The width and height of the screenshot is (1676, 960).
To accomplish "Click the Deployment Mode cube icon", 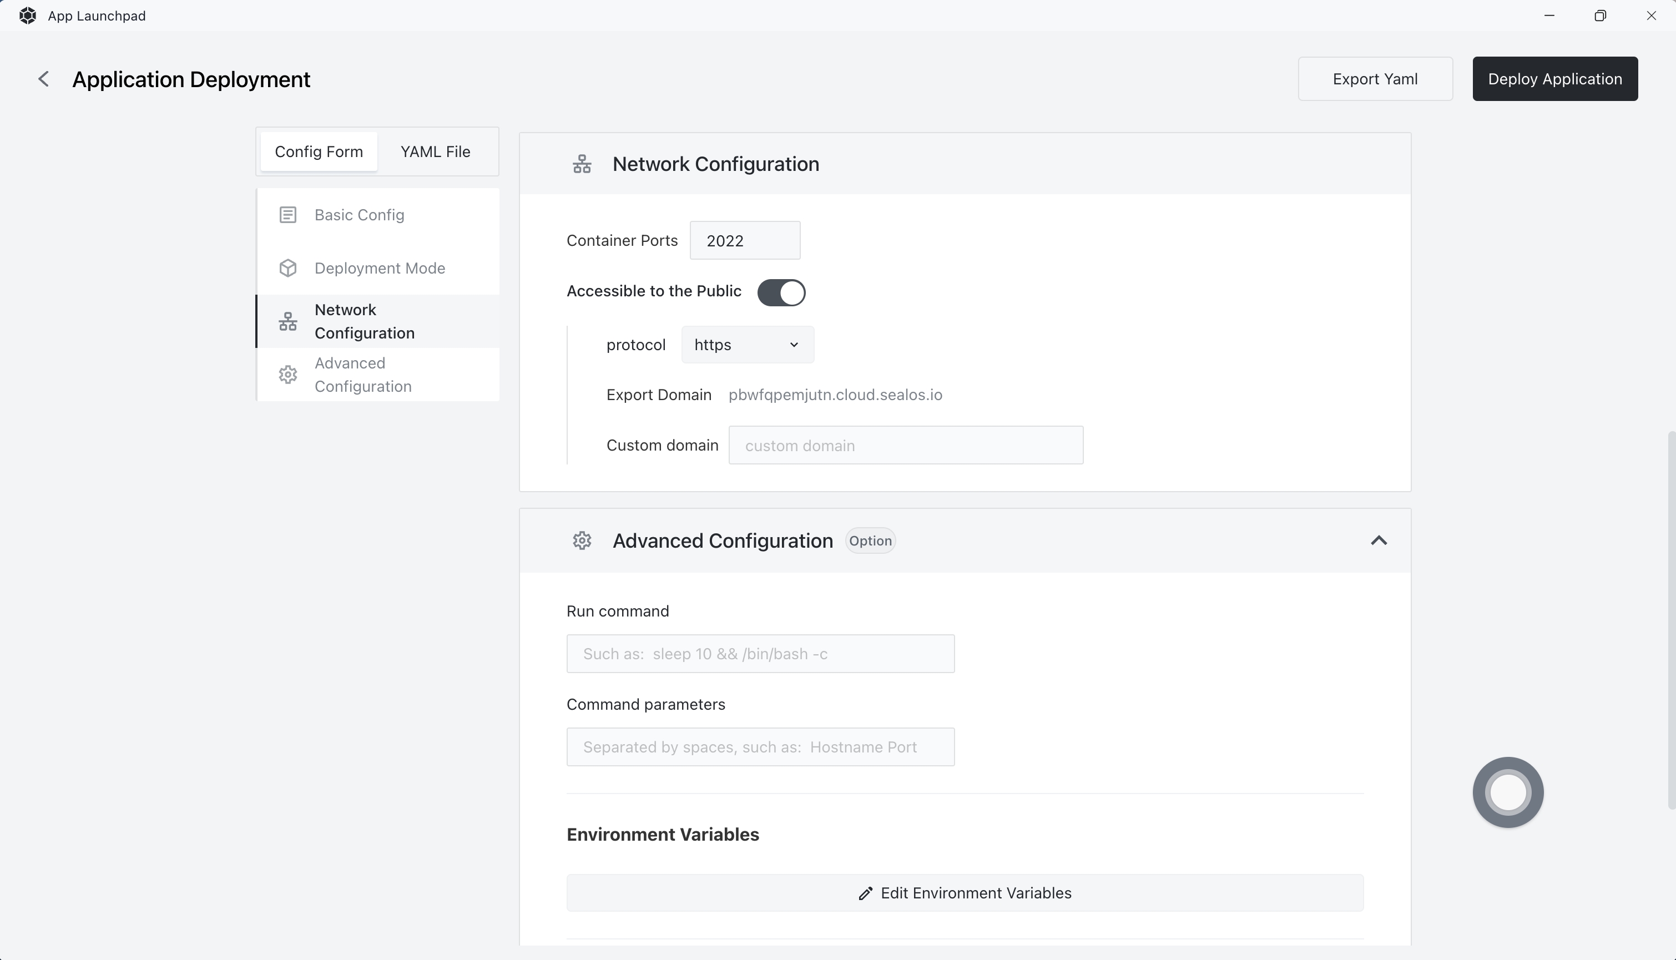I will point(287,269).
